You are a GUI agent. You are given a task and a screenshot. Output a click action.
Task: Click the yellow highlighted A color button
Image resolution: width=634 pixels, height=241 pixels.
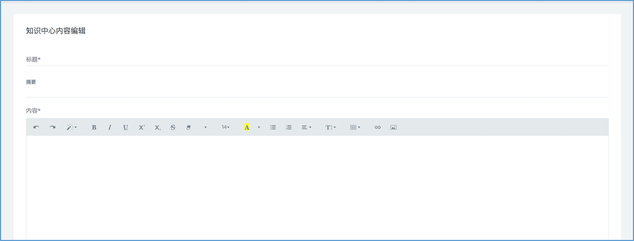tap(246, 127)
